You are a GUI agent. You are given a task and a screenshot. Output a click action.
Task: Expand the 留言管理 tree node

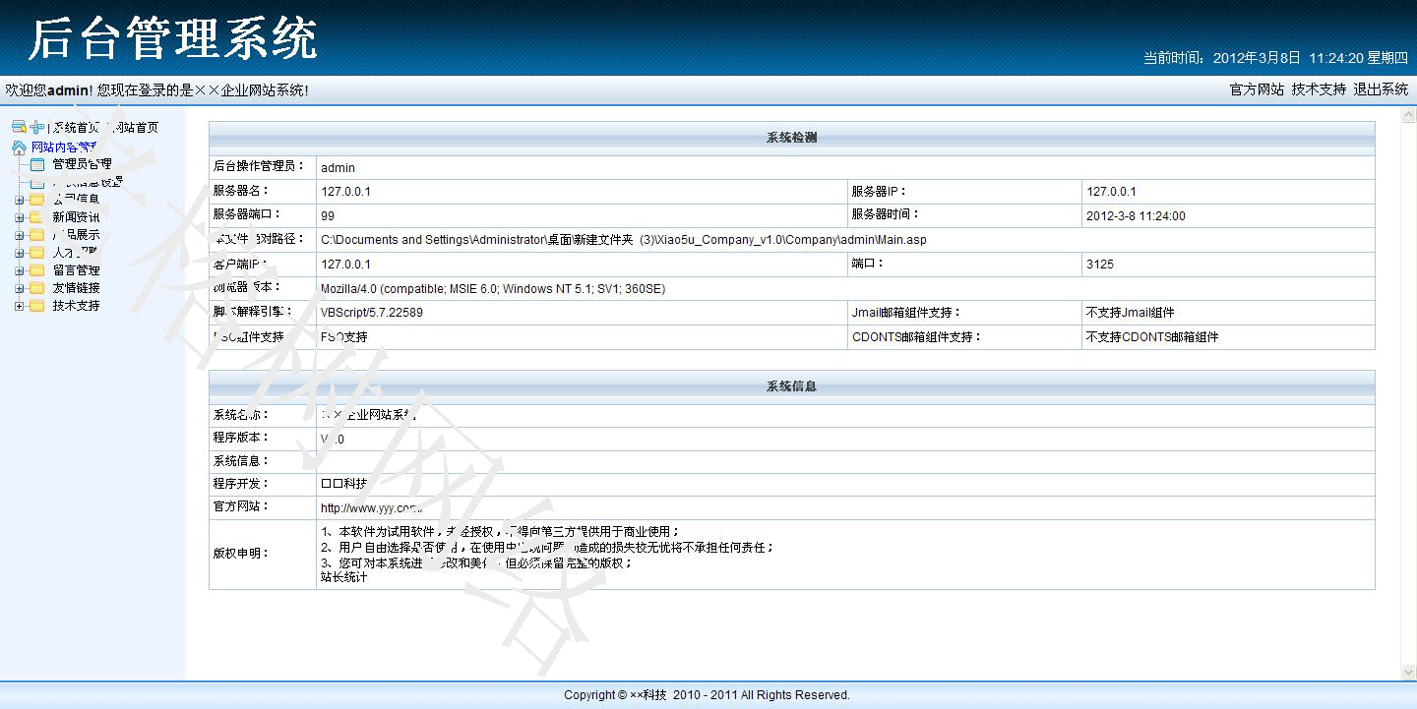[x=20, y=270]
